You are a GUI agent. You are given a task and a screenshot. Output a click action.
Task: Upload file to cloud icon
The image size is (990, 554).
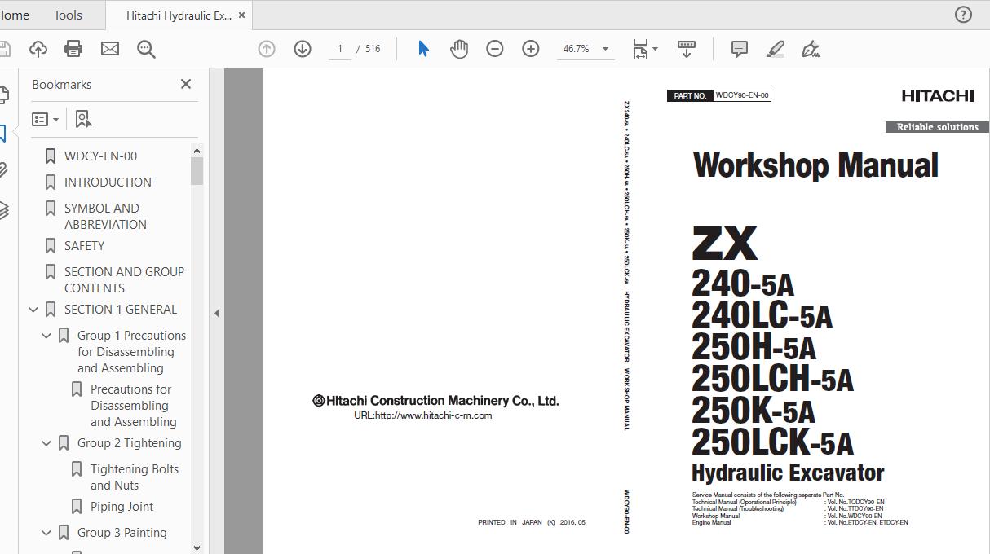38,49
